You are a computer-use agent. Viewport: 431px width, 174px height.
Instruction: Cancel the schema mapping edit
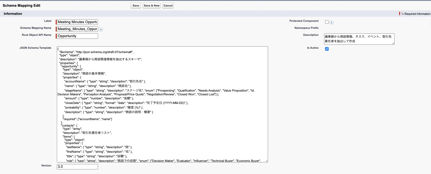[168, 5]
